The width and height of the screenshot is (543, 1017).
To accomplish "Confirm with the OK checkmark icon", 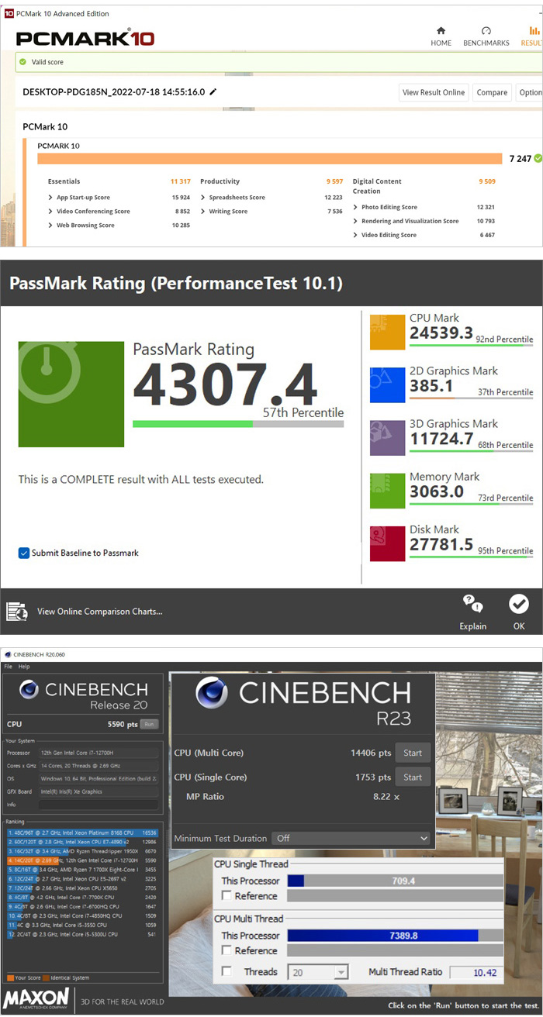I will point(518,604).
